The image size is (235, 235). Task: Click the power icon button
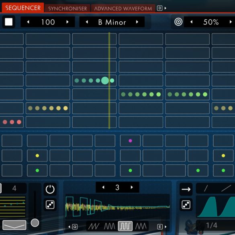tap(50, 189)
